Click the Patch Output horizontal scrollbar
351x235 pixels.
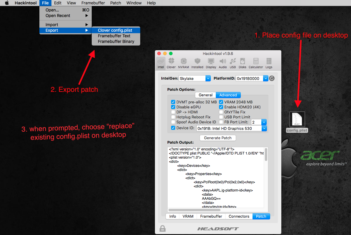pyautogui.click(x=194, y=210)
